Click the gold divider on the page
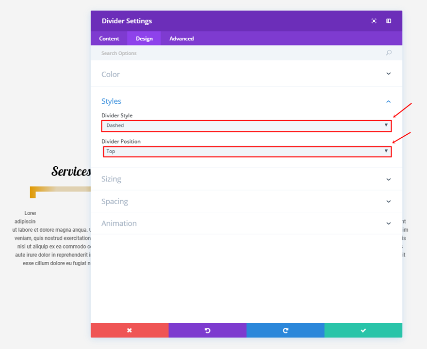This screenshot has width=427, height=349. click(60, 192)
